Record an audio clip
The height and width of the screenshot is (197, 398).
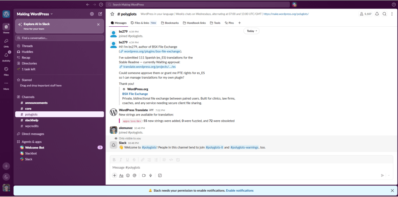click(151, 175)
